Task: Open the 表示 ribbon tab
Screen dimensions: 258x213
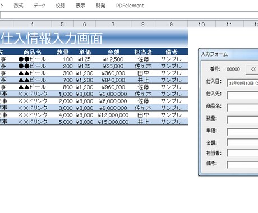Action: [x=80, y=6]
